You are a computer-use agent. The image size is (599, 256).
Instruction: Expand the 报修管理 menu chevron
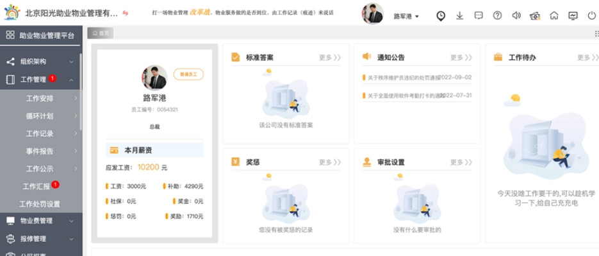point(72,239)
